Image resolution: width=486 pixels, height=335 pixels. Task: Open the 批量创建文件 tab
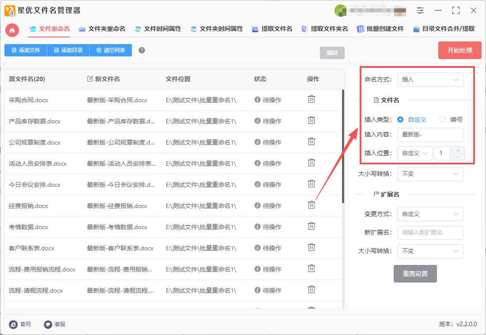tap(380, 29)
